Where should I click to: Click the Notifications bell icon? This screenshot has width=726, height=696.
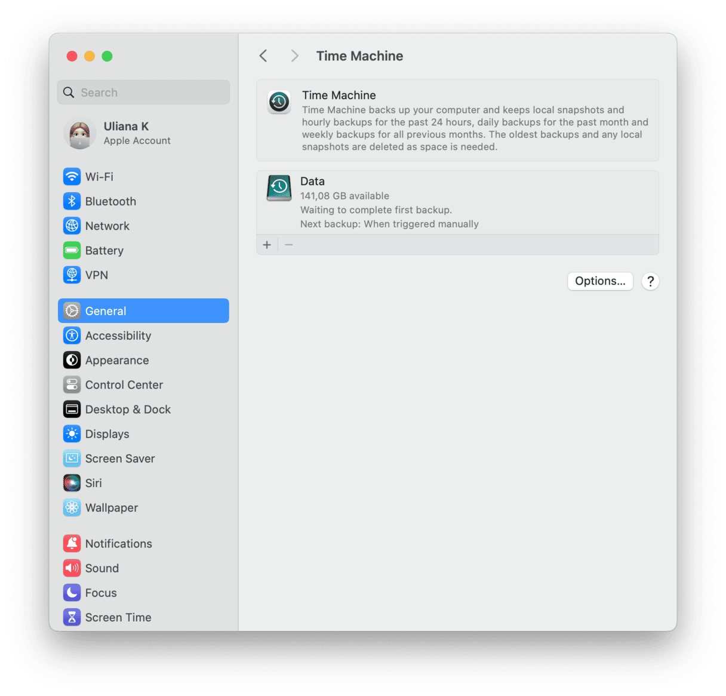pos(72,544)
